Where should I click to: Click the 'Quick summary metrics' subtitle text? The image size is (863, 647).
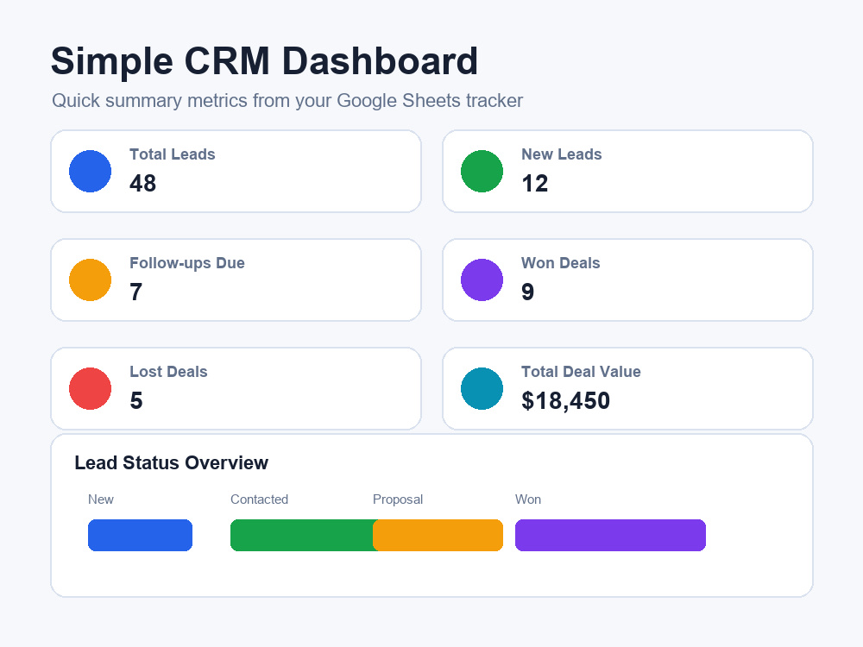coord(287,101)
